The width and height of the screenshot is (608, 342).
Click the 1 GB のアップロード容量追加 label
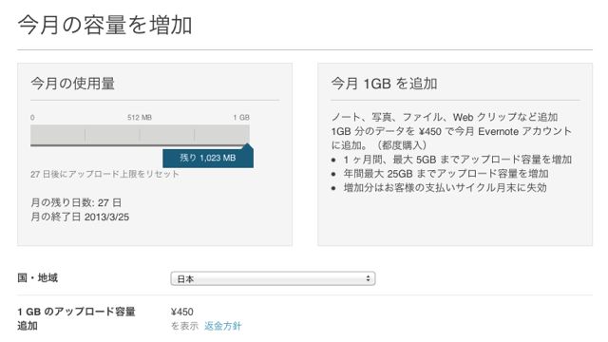(x=76, y=318)
